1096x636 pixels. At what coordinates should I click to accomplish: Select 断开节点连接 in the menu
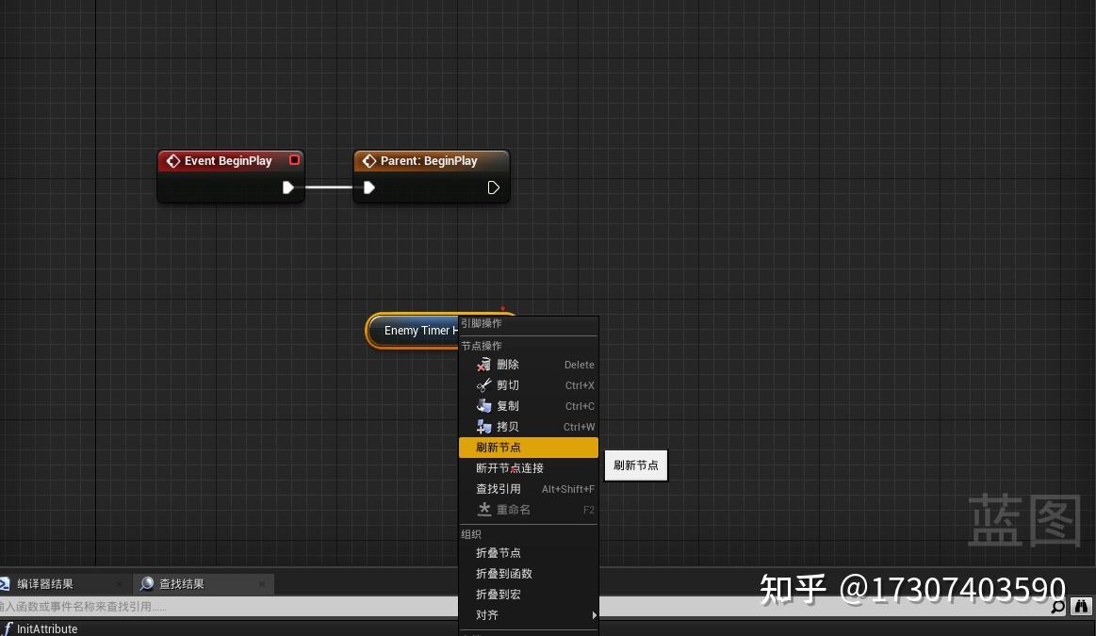[x=511, y=467]
